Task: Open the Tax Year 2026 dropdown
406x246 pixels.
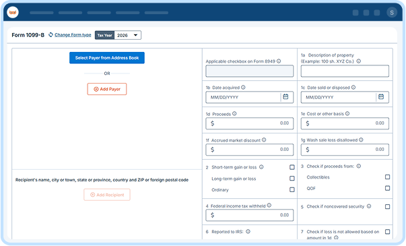Action: tap(128, 35)
